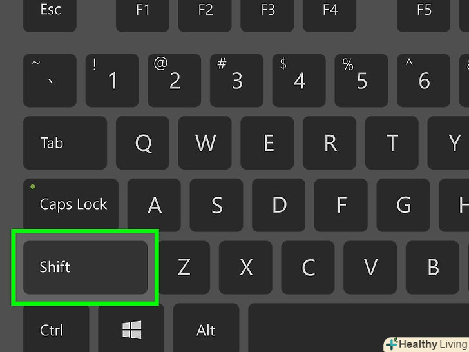Viewport: 469px width, 352px height.
Task: Click the tilde and backtick key
Action: point(50,81)
